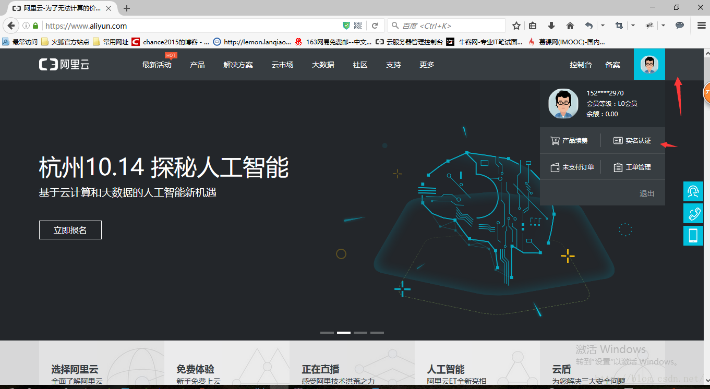This screenshot has width=710, height=389.
Task: Open the 大数据 navigation item
Action: (323, 65)
